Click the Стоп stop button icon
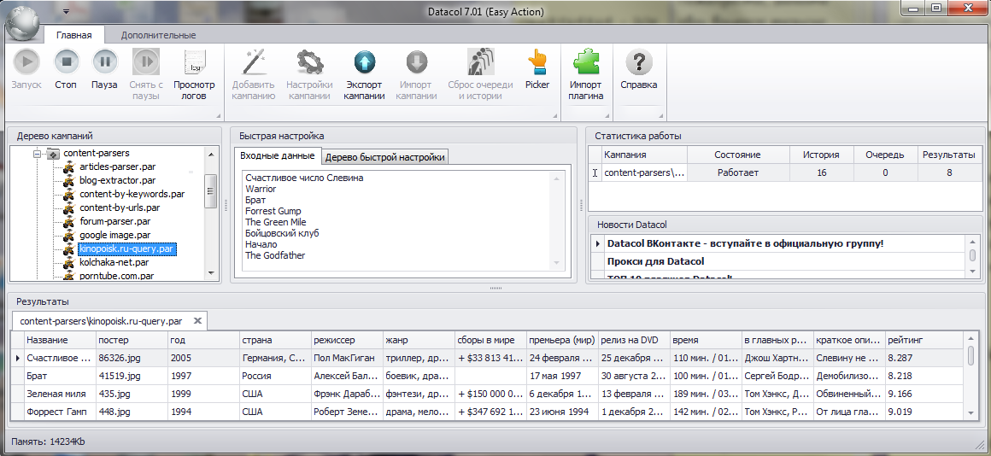Screen dimensions: 991x456 [67, 61]
